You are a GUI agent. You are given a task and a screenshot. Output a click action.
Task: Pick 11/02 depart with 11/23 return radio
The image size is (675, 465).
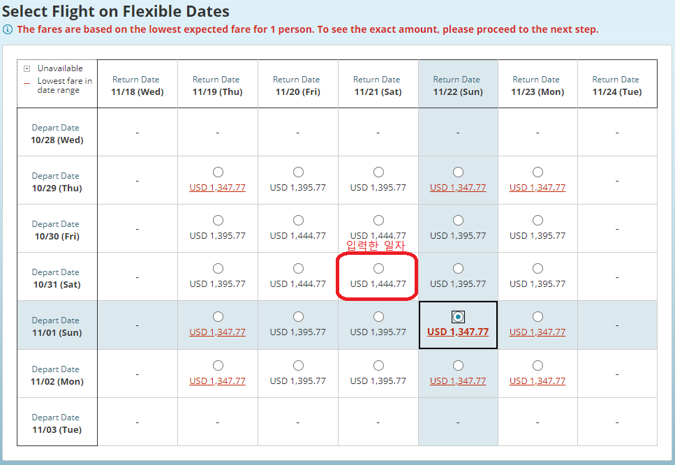coord(537,366)
